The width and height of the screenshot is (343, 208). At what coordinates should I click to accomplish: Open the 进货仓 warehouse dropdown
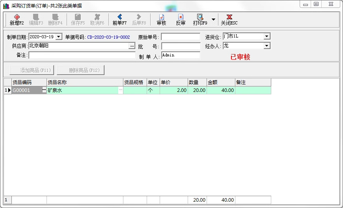pyautogui.click(x=267, y=36)
